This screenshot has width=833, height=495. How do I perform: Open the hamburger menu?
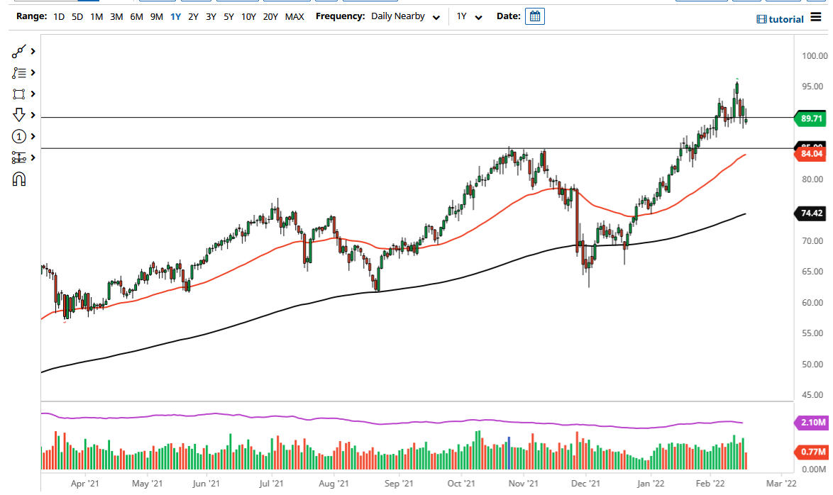(x=815, y=18)
